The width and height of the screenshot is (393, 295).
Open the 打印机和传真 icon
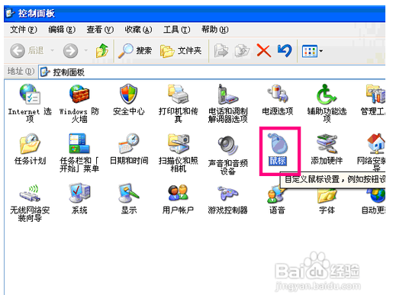(178, 95)
